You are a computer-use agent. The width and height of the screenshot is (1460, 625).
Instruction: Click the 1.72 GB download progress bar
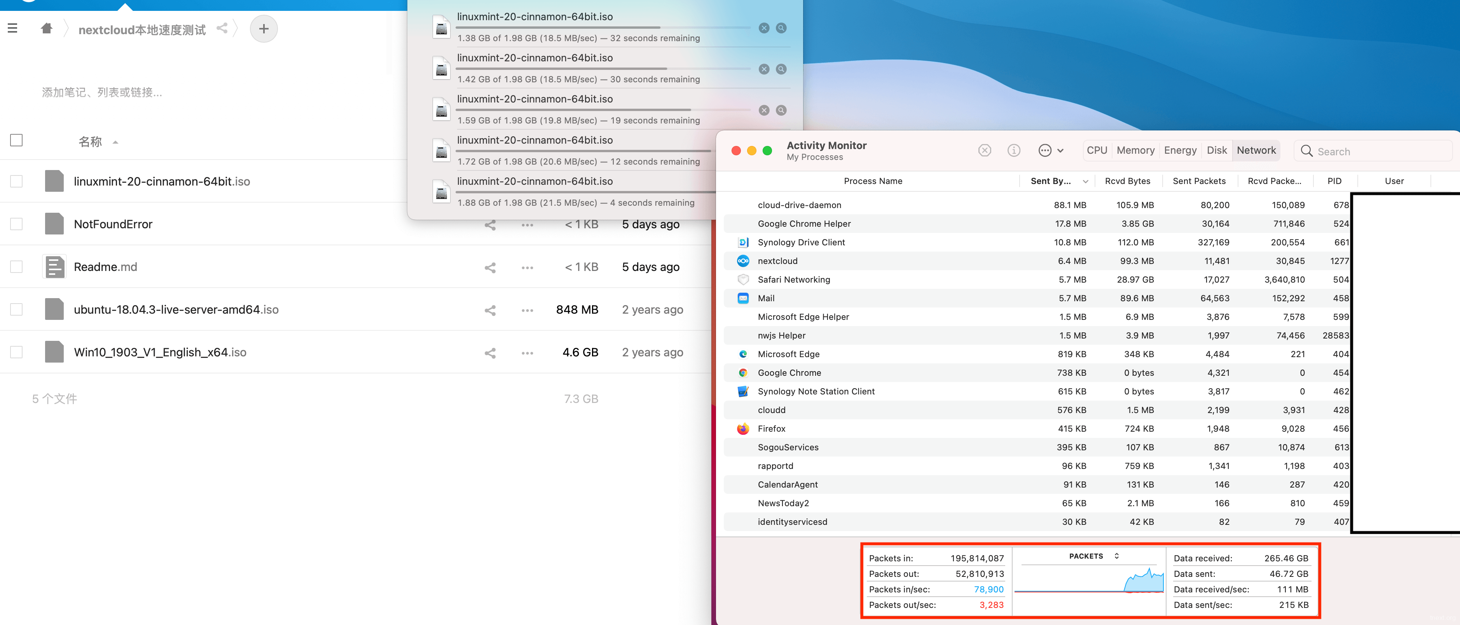(x=584, y=151)
